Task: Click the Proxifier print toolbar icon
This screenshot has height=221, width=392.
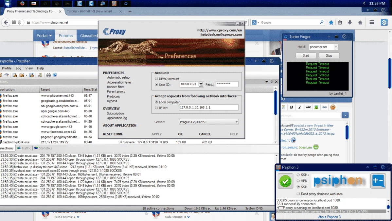Action: [x=48, y=75]
